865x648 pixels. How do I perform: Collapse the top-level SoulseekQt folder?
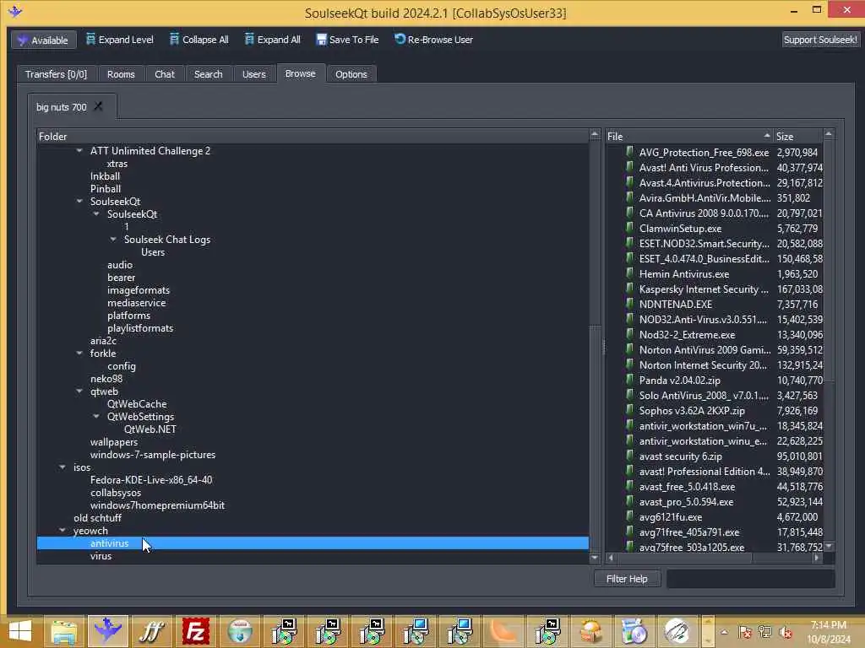coord(79,201)
